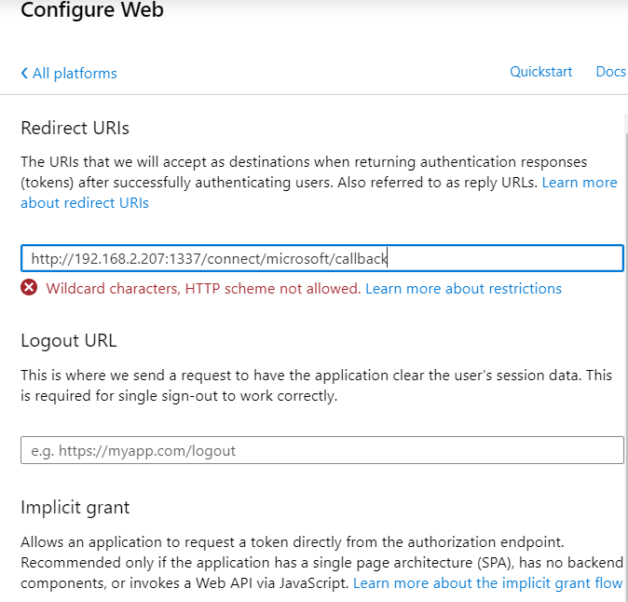628x602 pixels.
Task: Click the redirect URI input field
Action: tap(503, 258)
